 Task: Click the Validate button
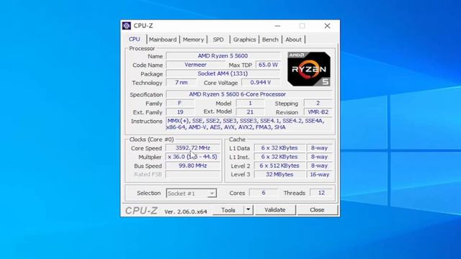coord(275,210)
